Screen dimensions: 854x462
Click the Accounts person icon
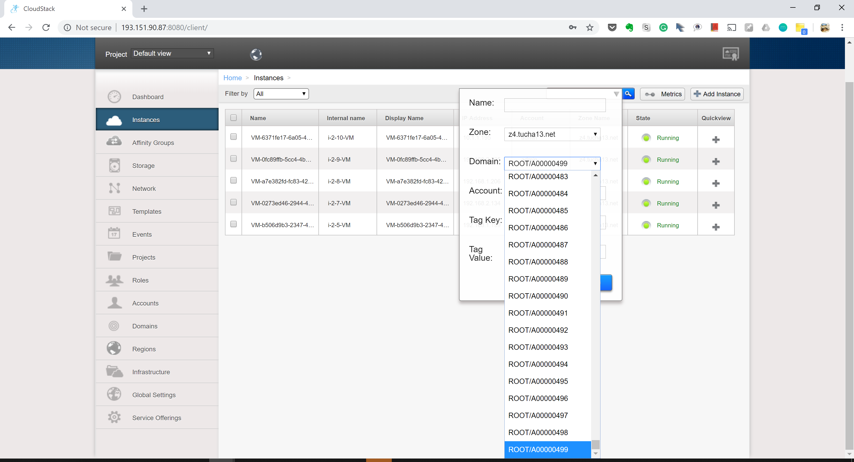point(114,303)
